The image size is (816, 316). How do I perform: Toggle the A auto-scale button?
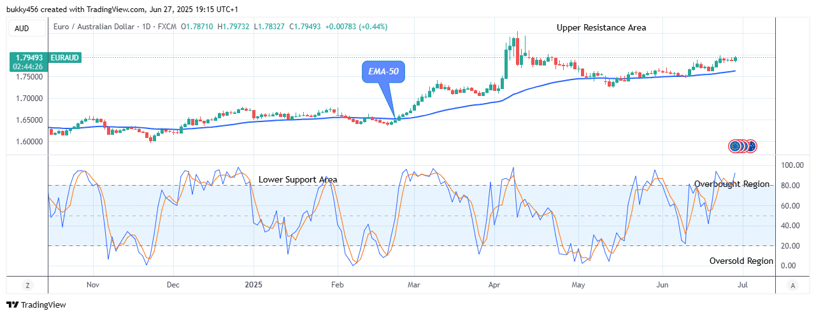click(x=792, y=285)
